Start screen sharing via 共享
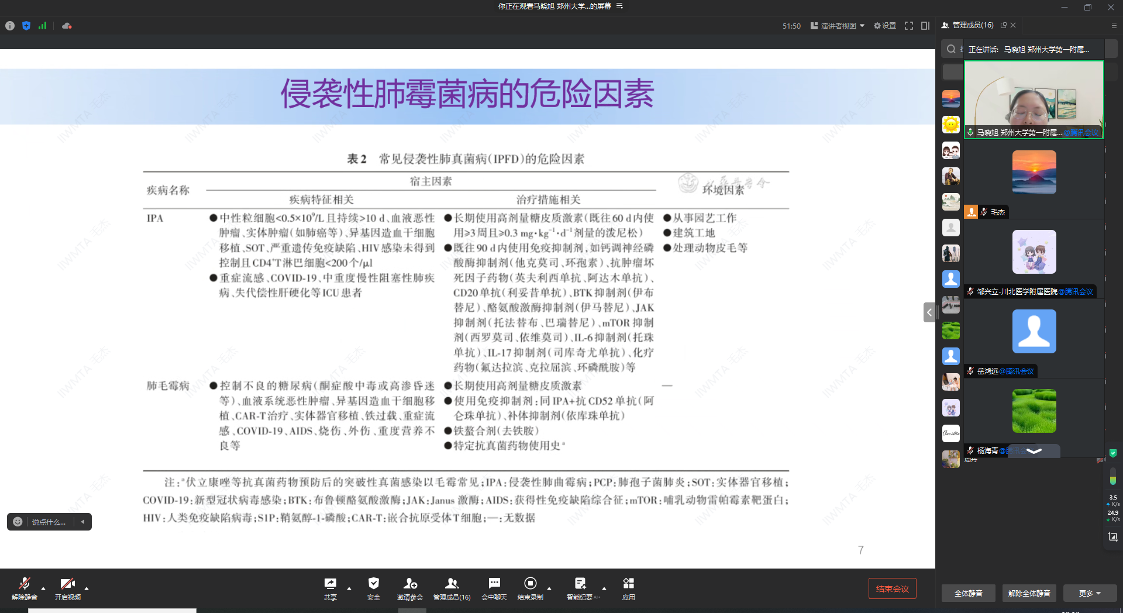1123x613 pixels. [329, 588]
